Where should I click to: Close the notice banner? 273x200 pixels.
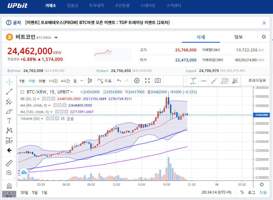point(264,23)
